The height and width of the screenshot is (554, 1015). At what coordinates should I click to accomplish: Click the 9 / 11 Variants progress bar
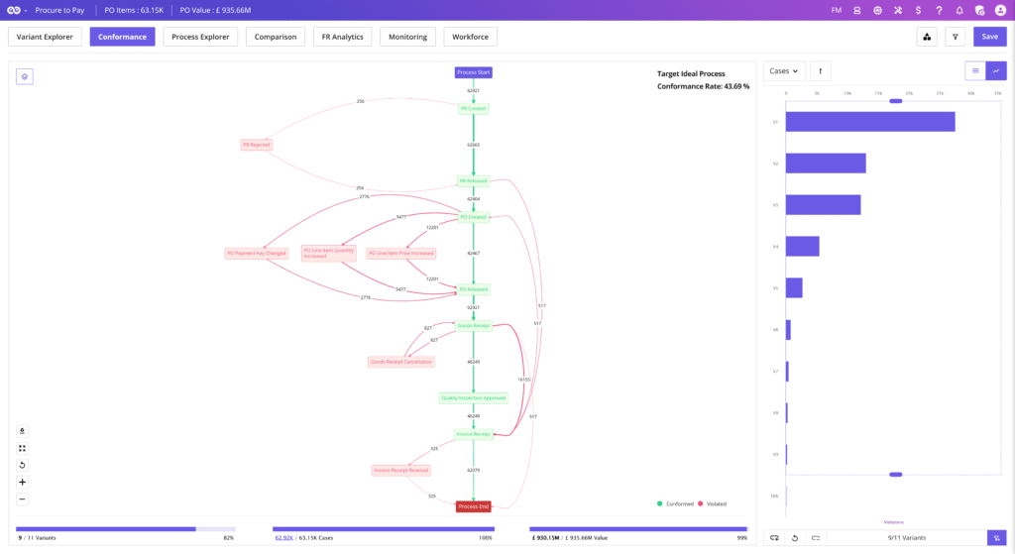[126, 529]
